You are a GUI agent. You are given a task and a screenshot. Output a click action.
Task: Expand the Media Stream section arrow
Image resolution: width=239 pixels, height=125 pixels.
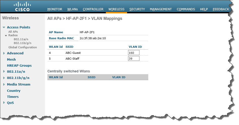coord(4,85)
